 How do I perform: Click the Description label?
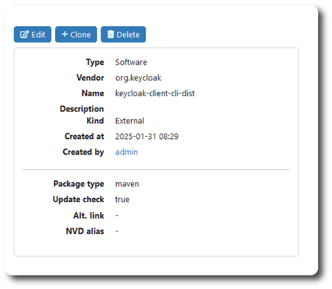click(82, 109)
